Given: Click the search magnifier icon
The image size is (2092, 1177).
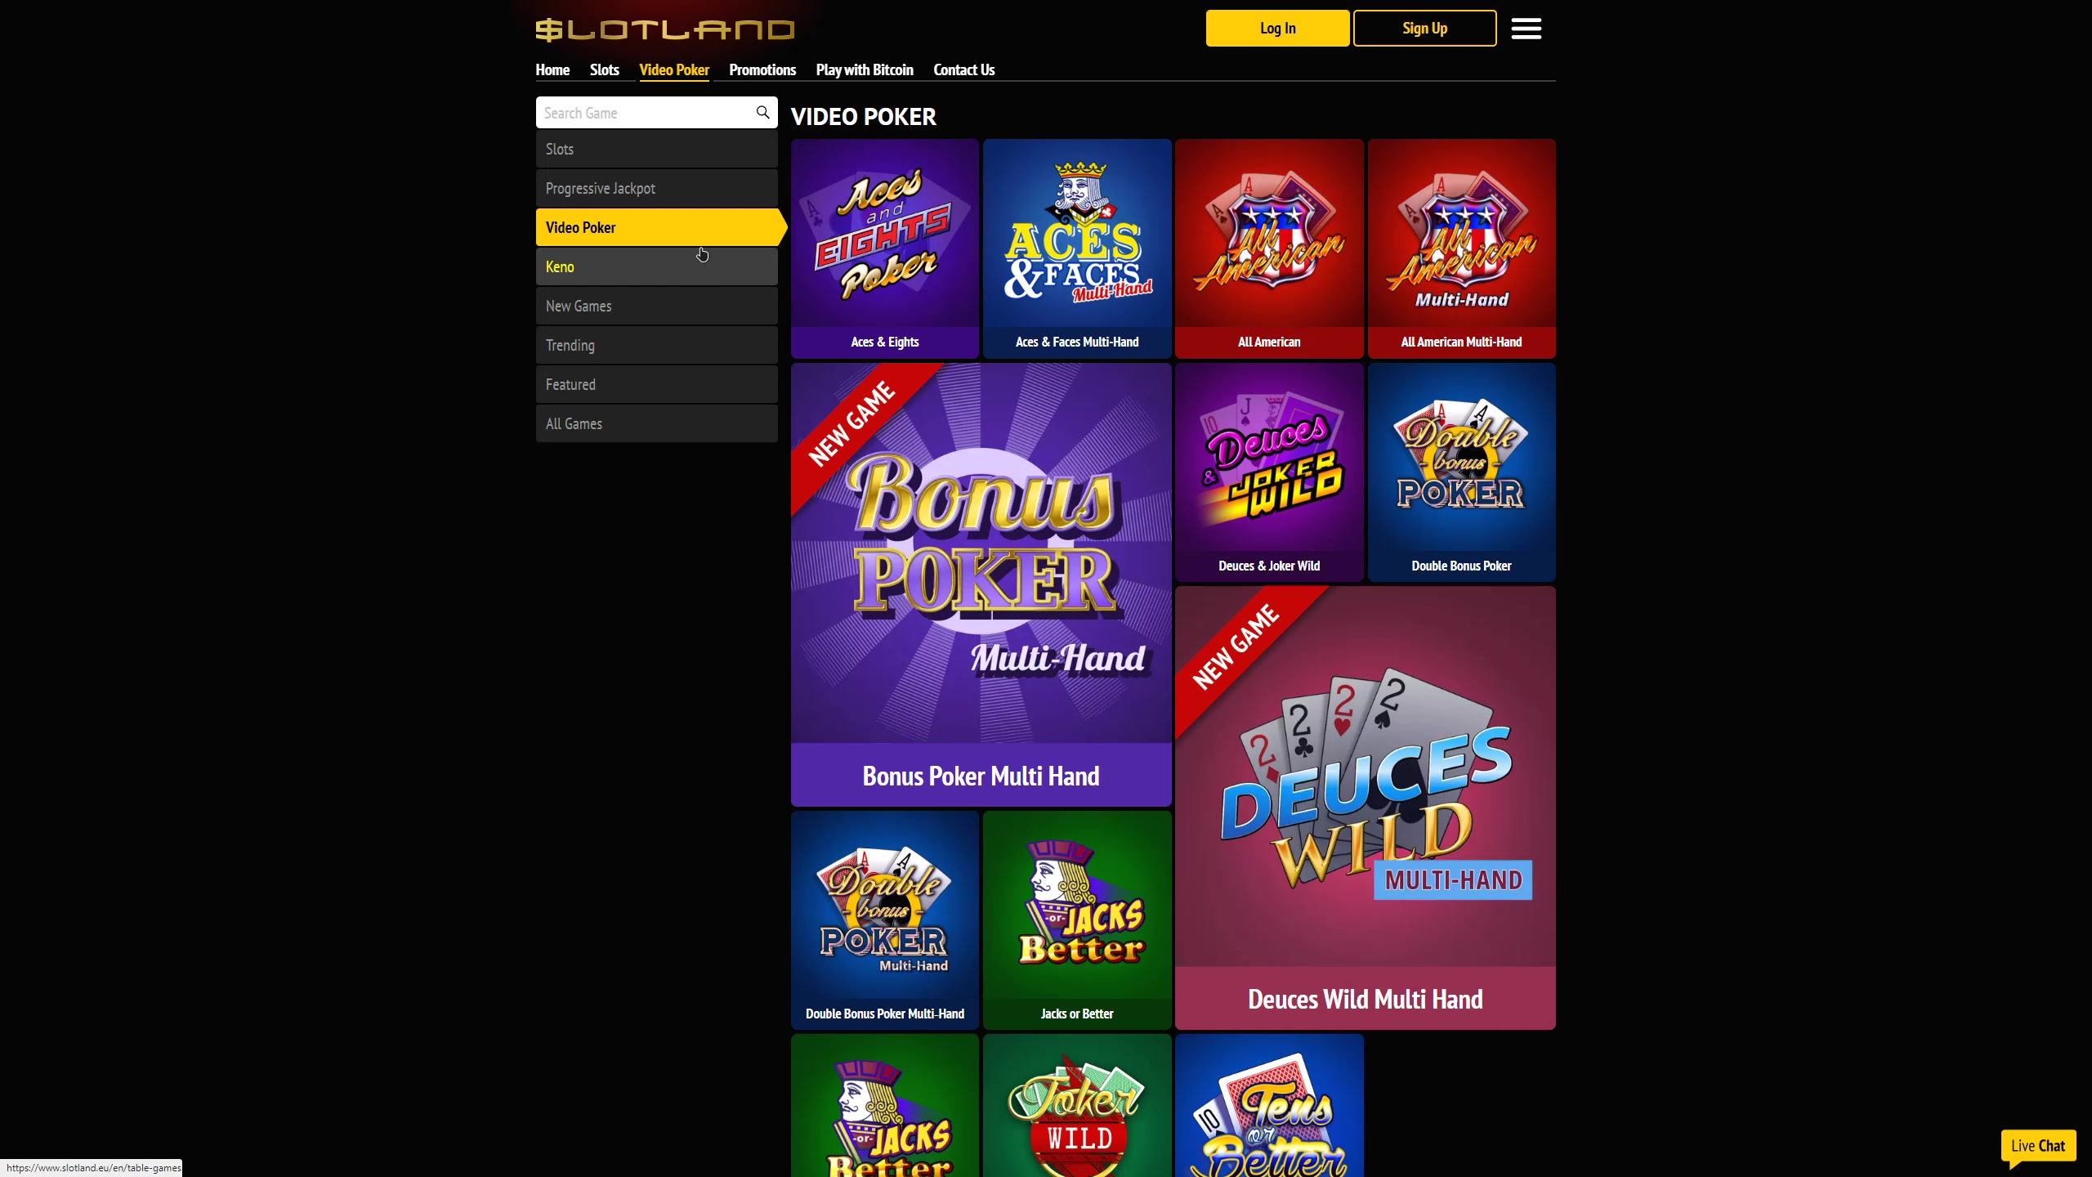Looking at the screenshot, I should pos(762,112).
